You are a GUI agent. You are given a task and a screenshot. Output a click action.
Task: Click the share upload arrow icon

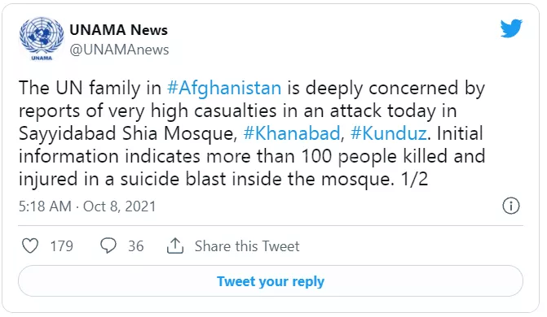(x=174, y=246)
